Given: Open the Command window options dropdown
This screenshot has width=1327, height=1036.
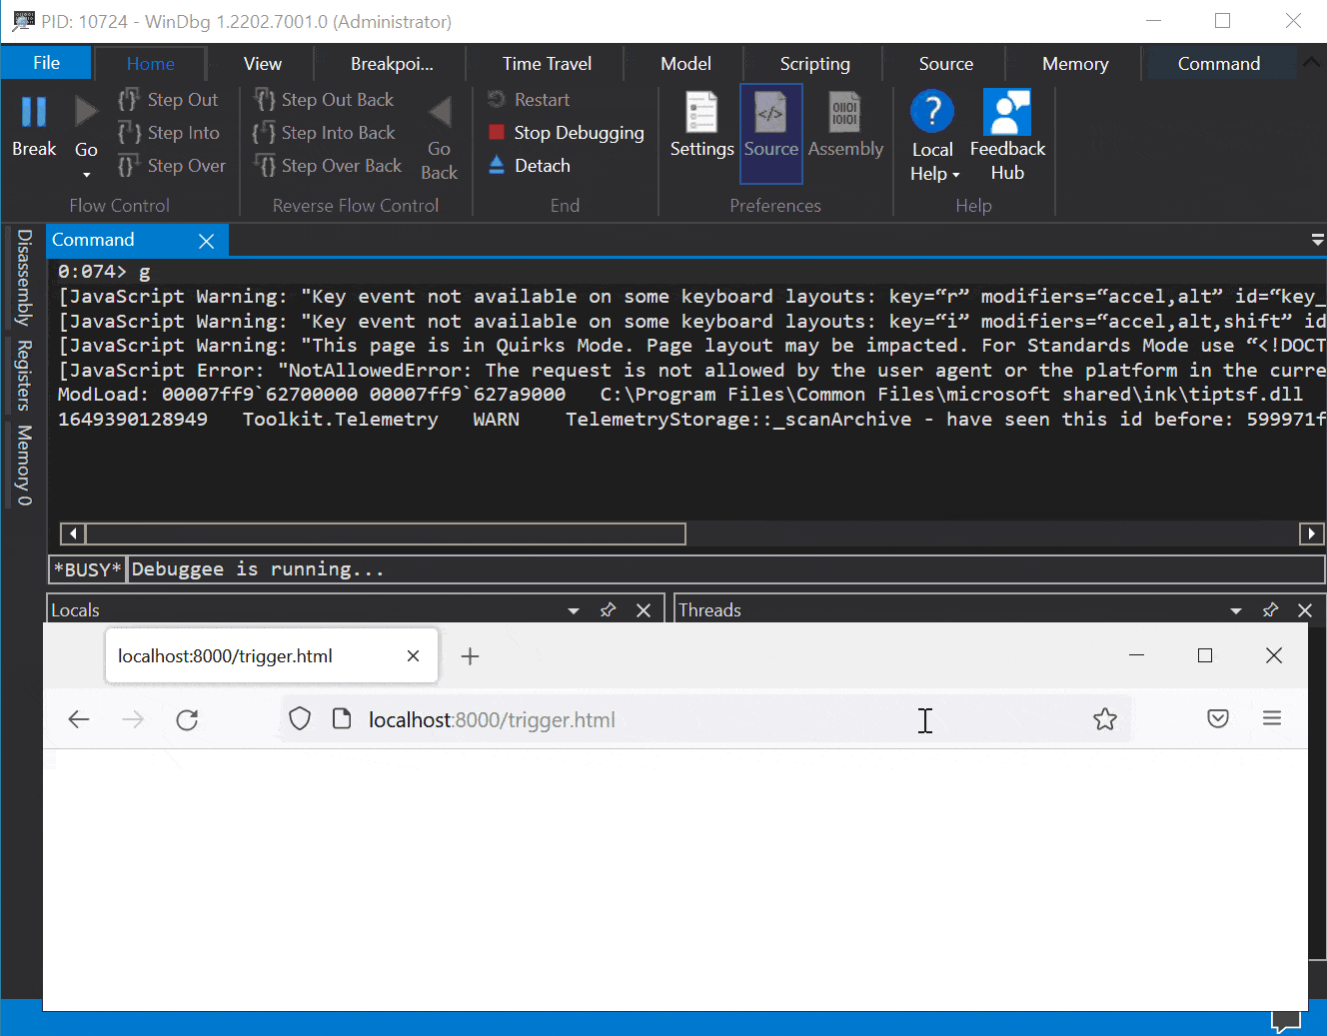Looking at the screenshot, I should 1317,241.
